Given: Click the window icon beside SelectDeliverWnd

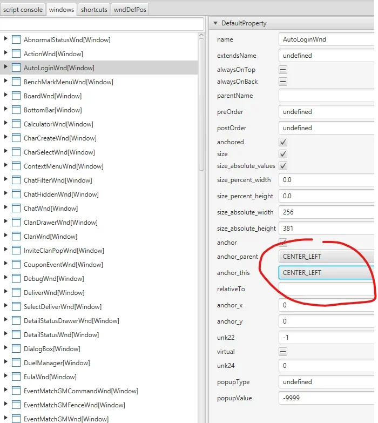Looking at the screenshot, I should point(16,306).
